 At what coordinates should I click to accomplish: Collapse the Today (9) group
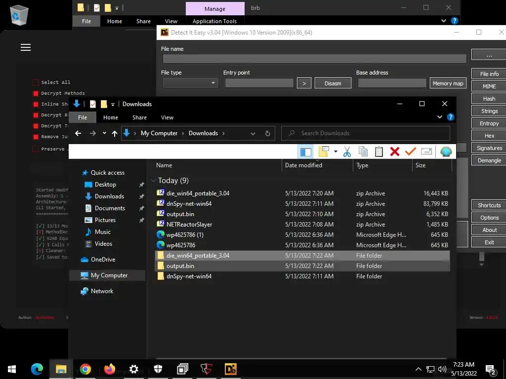coord(153,181)
